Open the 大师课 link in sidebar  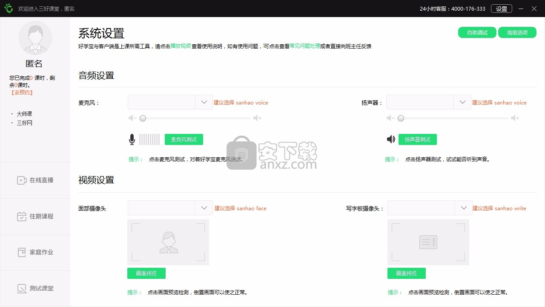click(24, 114)
